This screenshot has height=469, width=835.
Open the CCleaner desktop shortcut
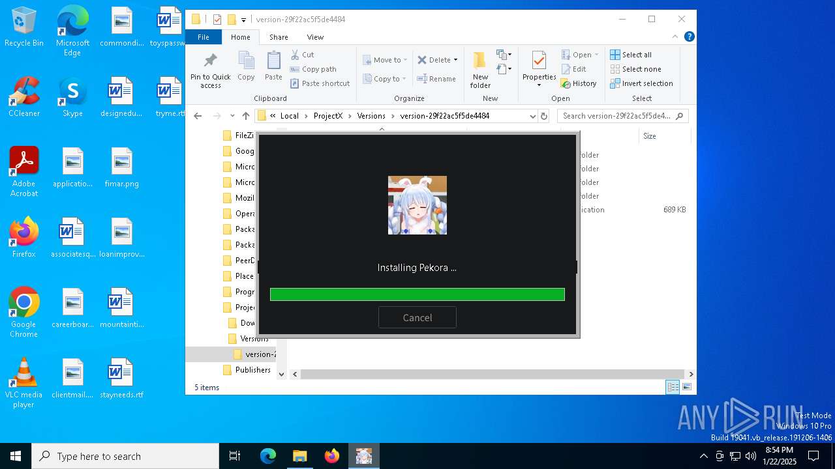(x=24, y=97)
